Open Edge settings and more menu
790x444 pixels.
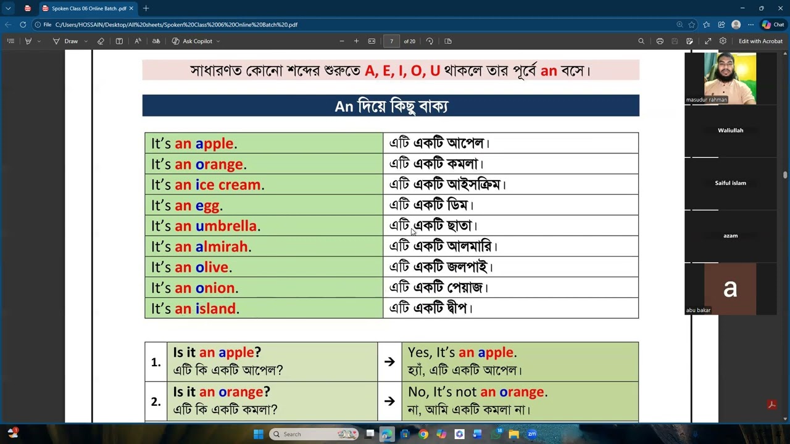click(x=750, y=25)
